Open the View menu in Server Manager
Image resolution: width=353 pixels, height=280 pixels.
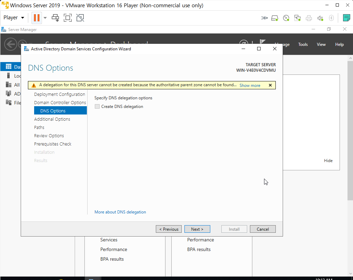pyautogui.click(x=321, y=44)
